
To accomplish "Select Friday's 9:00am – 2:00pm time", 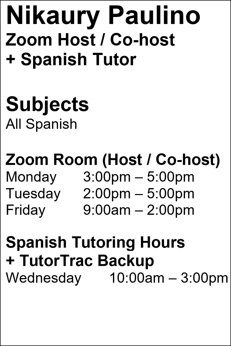I will pyautogui.click(x=139, y=210).
